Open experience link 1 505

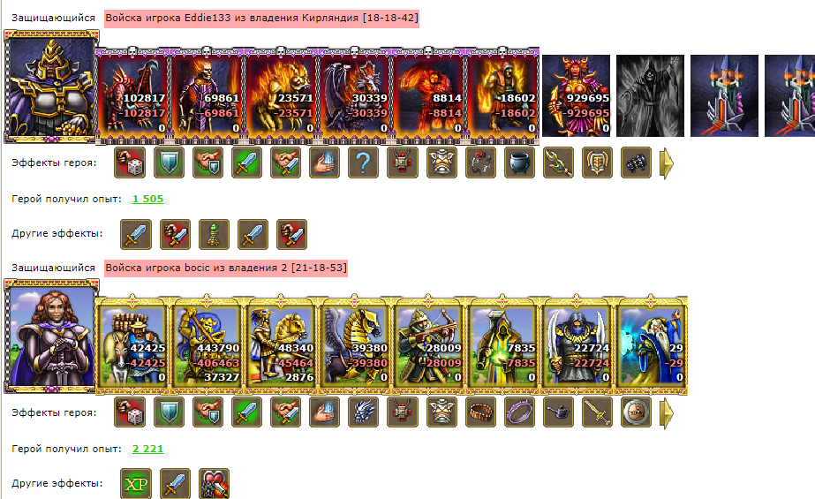147,199
